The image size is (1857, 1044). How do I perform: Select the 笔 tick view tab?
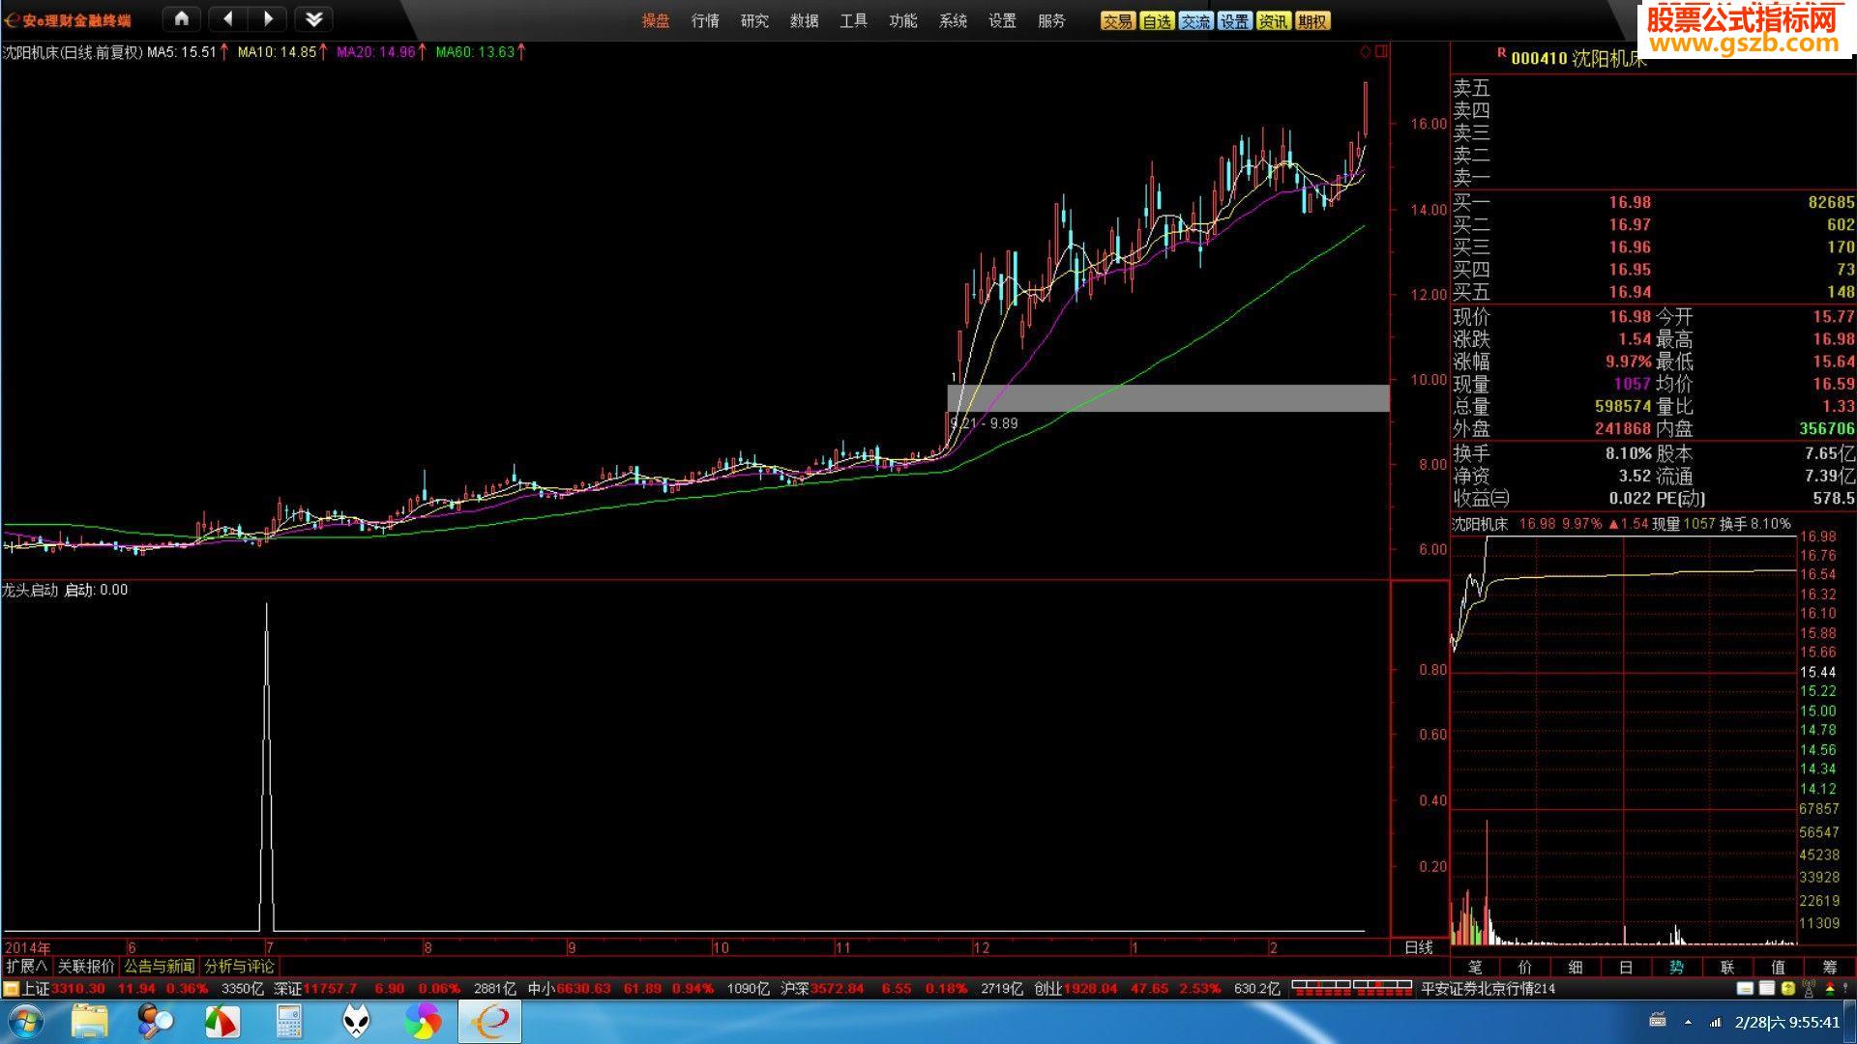1475,967
